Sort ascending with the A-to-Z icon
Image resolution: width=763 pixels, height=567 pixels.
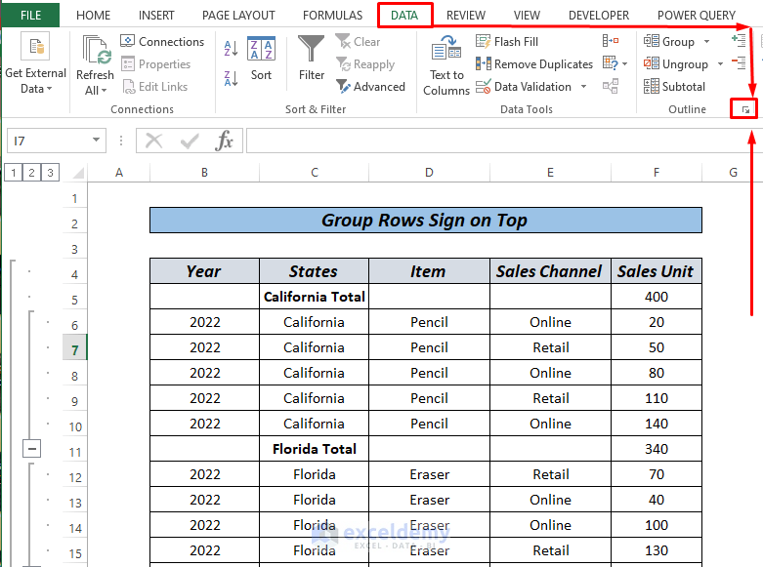pyautogui.click(x=232, y=48)
